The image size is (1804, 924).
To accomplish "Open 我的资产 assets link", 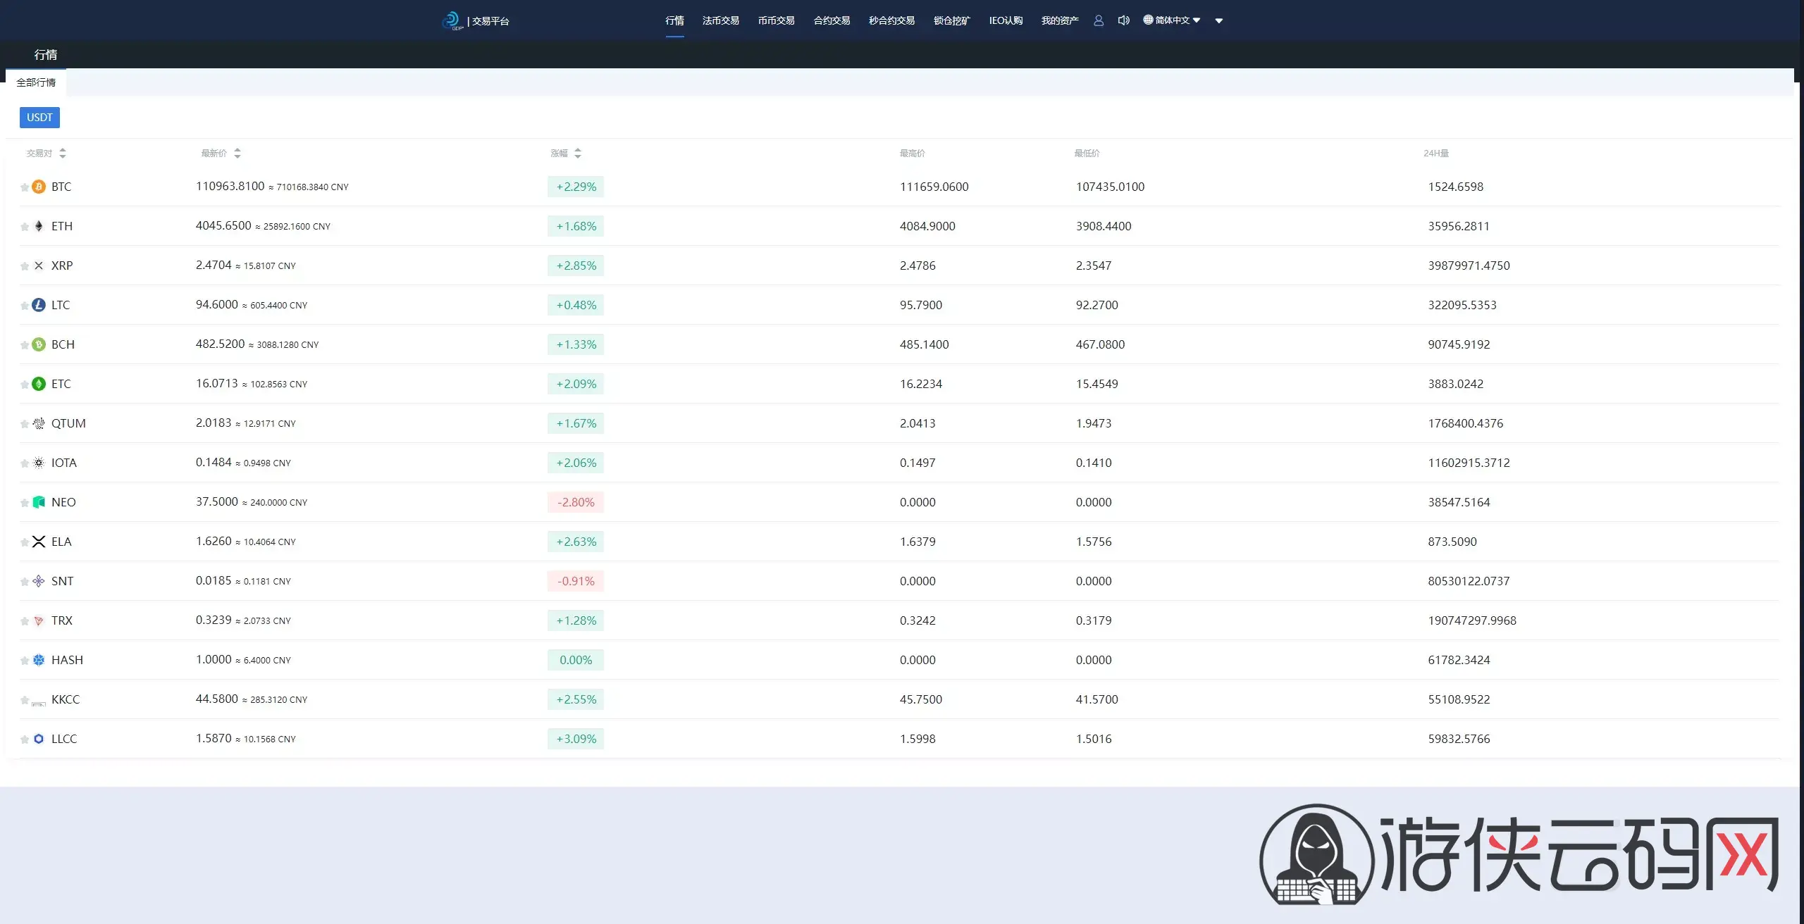I will 1059,20.
